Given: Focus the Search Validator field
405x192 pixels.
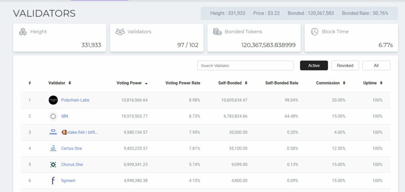Looking at the screenshot, I should click(245, 65).
